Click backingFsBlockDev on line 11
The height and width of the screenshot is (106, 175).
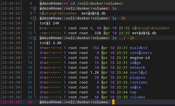coord(151,28)
